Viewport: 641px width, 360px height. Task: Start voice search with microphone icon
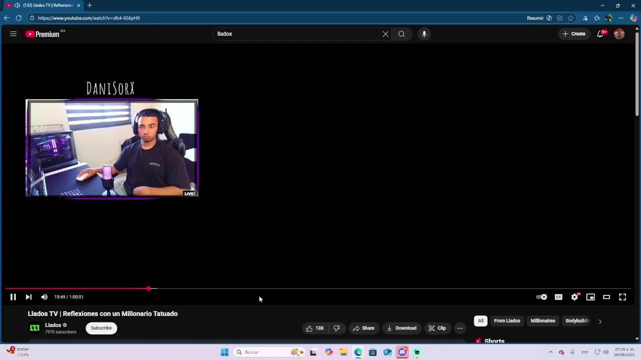coord(424,34)
